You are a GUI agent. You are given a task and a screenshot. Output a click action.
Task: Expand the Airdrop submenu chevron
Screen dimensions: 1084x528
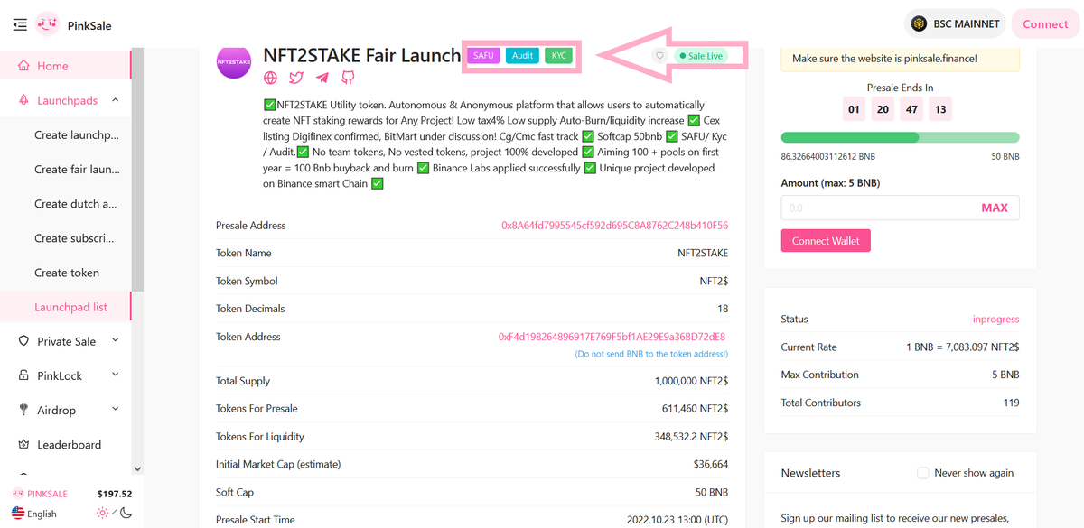[x=116, y=410]
